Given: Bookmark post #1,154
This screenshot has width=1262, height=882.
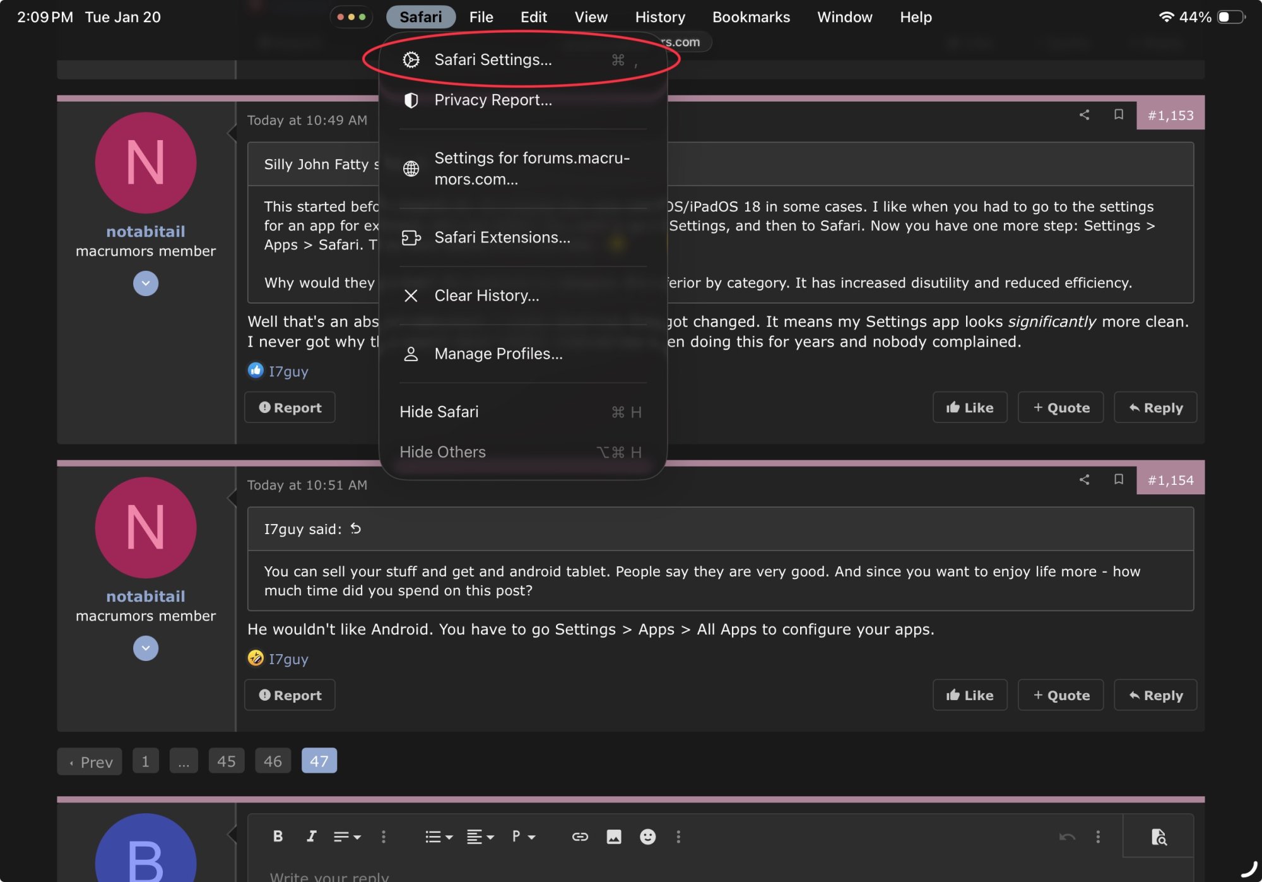Looking at the screenshot, I should coord(1118,480).
